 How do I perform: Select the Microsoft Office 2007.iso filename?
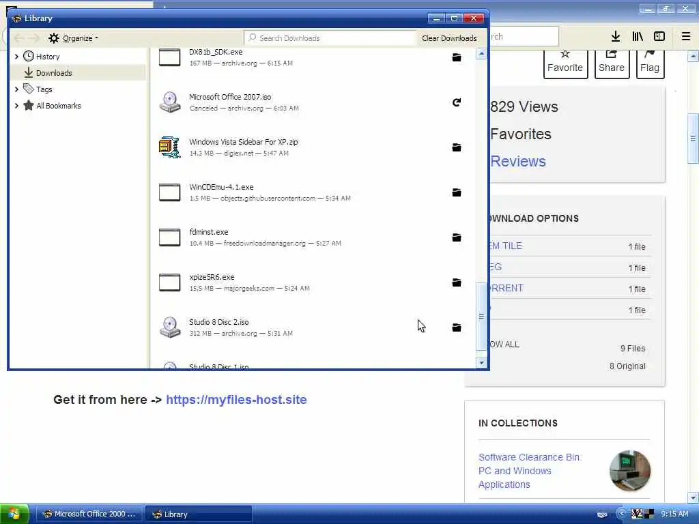tap(230, 97)
